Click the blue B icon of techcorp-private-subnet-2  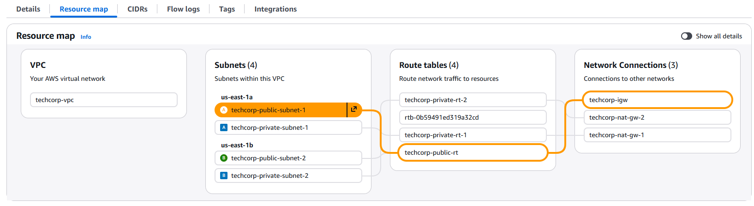pyautogui.click(x=224, y=176)
